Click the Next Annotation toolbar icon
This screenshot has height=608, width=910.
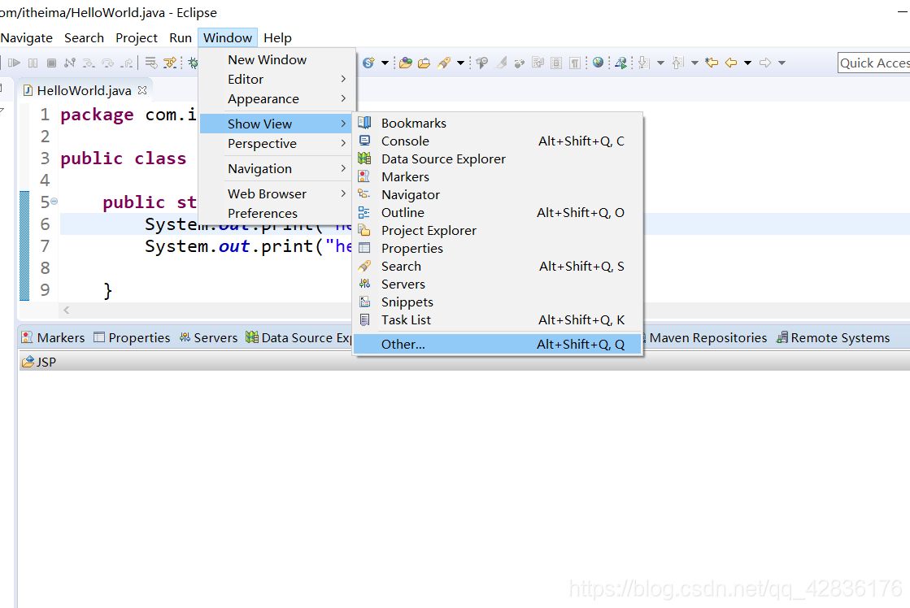[643, 63]
